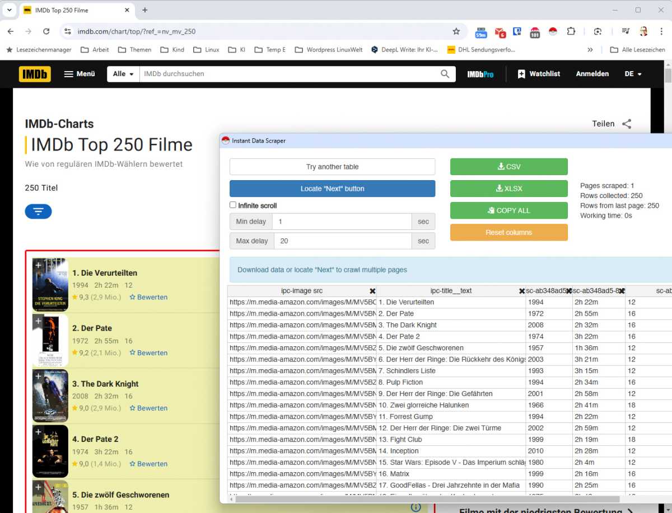The height and width of the screenshot is (513, 672).
Task: Open a new browser tab
Action: (145, 10)
